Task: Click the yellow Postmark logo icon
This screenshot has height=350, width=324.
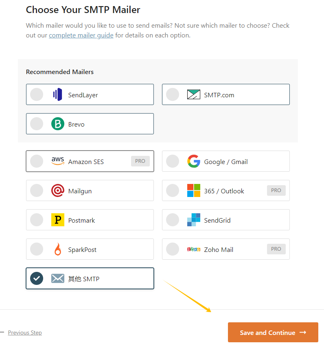Action: (57, 220)
